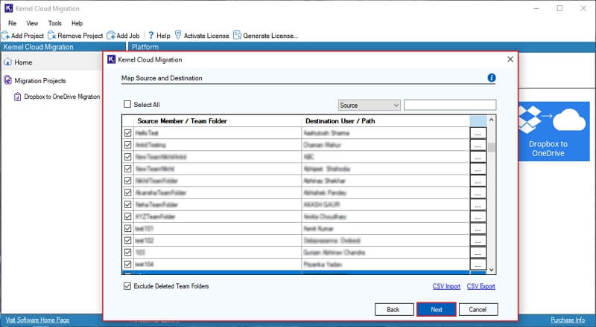Click the list scrollbar up arrow
596x327 pixels.
[492, 120]
